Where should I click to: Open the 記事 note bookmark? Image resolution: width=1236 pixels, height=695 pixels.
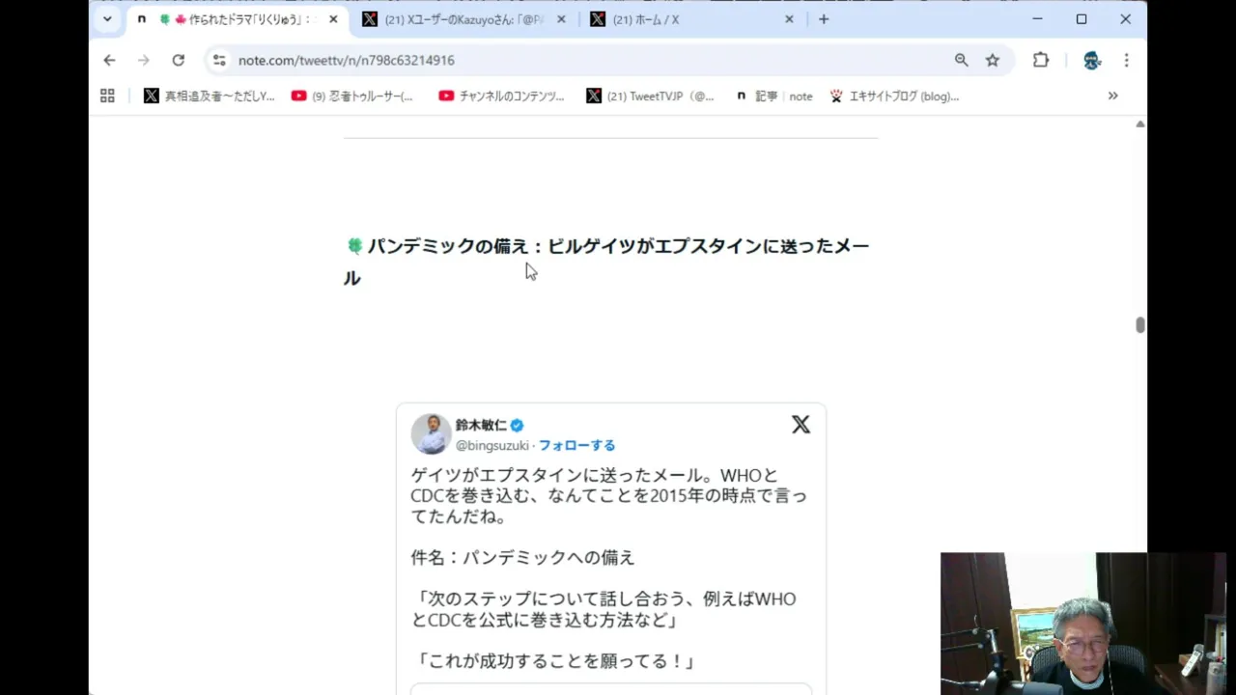point(773,96)
